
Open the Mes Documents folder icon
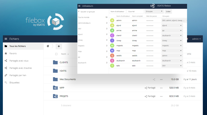tap(55, 79)
